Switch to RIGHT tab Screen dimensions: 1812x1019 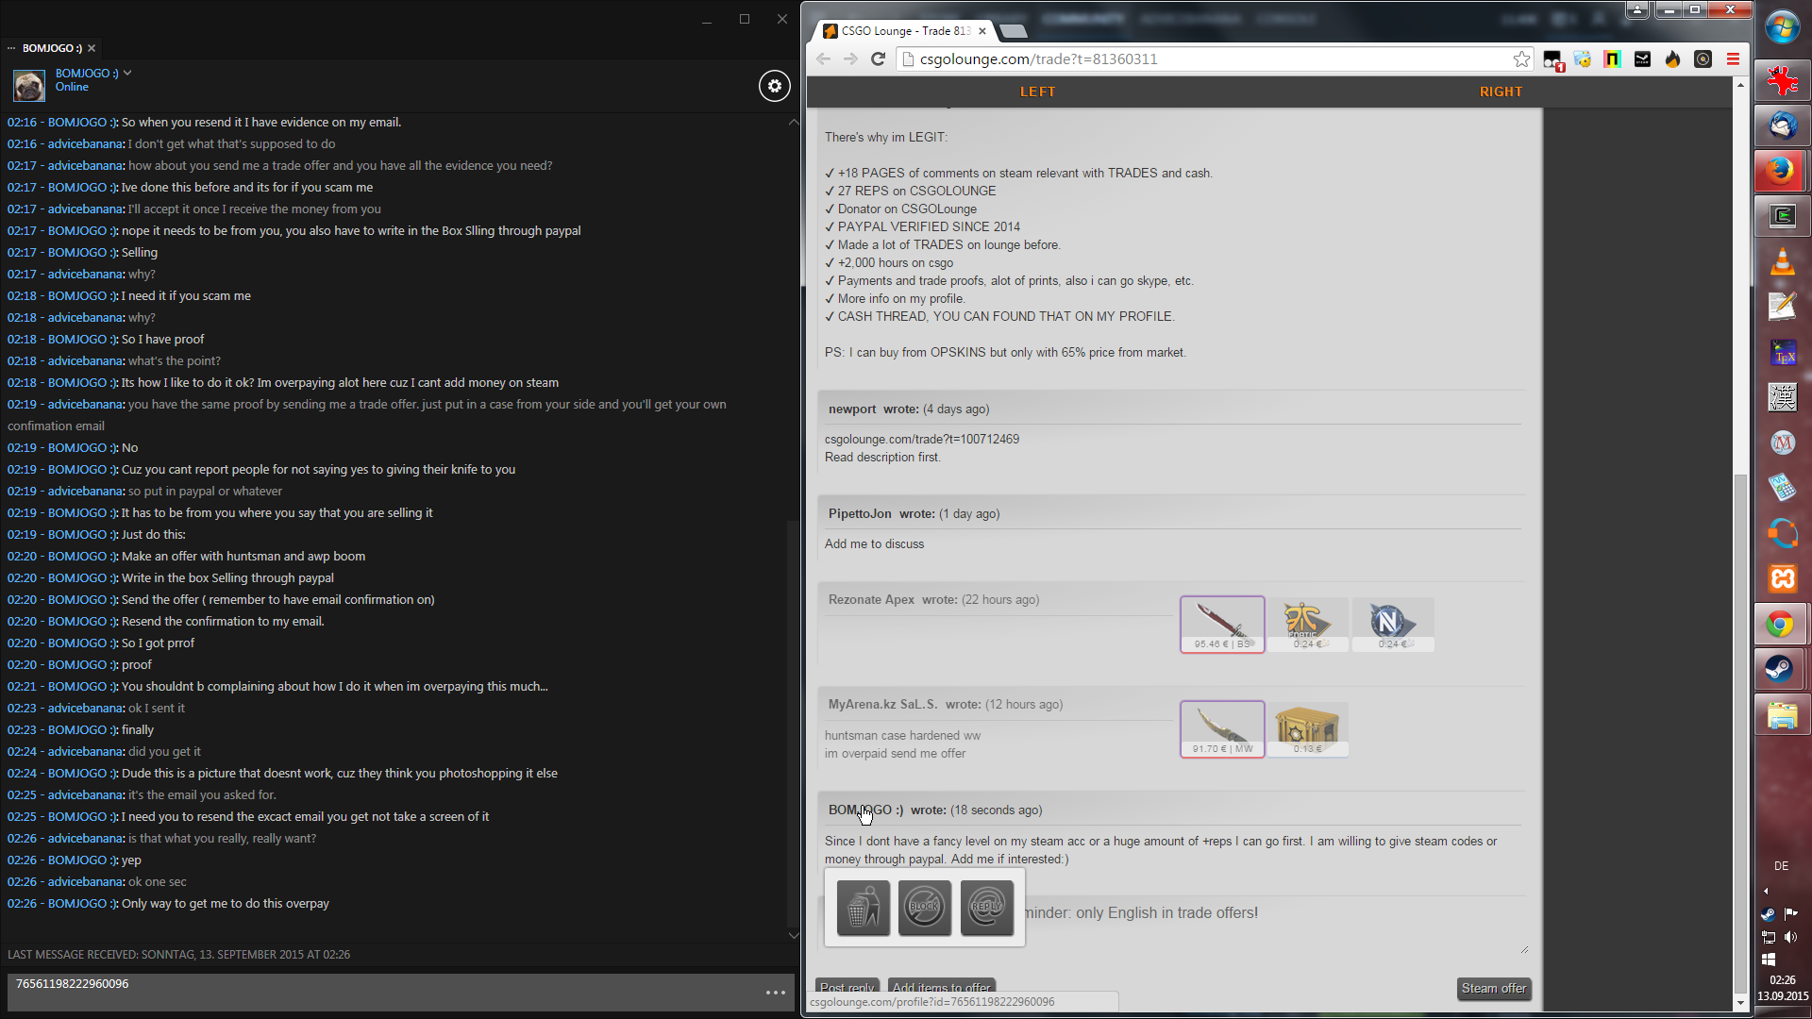[x=1501, y=92]
